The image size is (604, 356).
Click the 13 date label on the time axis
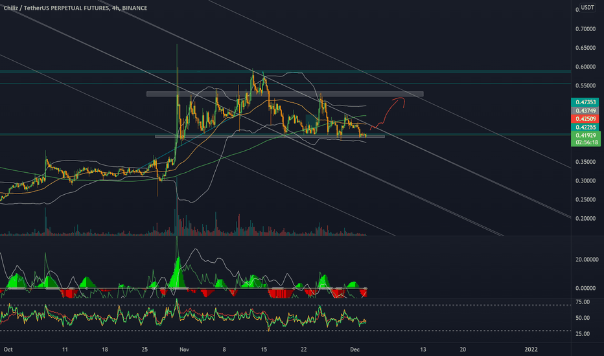(423, 350)
